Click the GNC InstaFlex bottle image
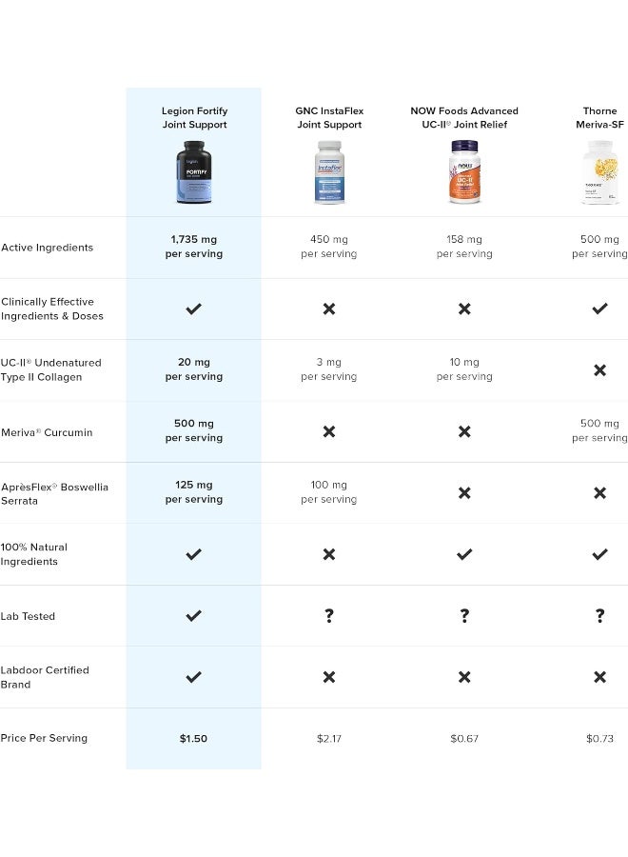This screenshot has height=857, width=628. (x=329, y=172)
